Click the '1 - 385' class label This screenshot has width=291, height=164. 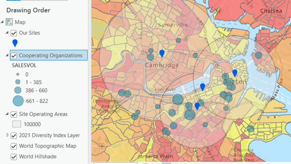(33, 82)
